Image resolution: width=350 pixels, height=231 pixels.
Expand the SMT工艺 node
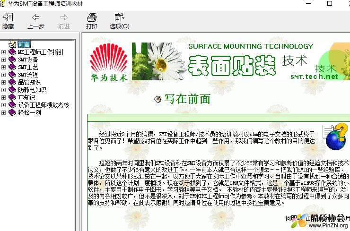coord(3,68)
